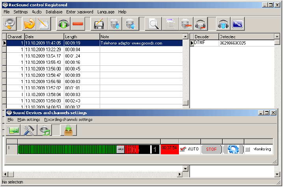Open the Main settings menu
The image size is (283, 187).
[x=29, y=120]
